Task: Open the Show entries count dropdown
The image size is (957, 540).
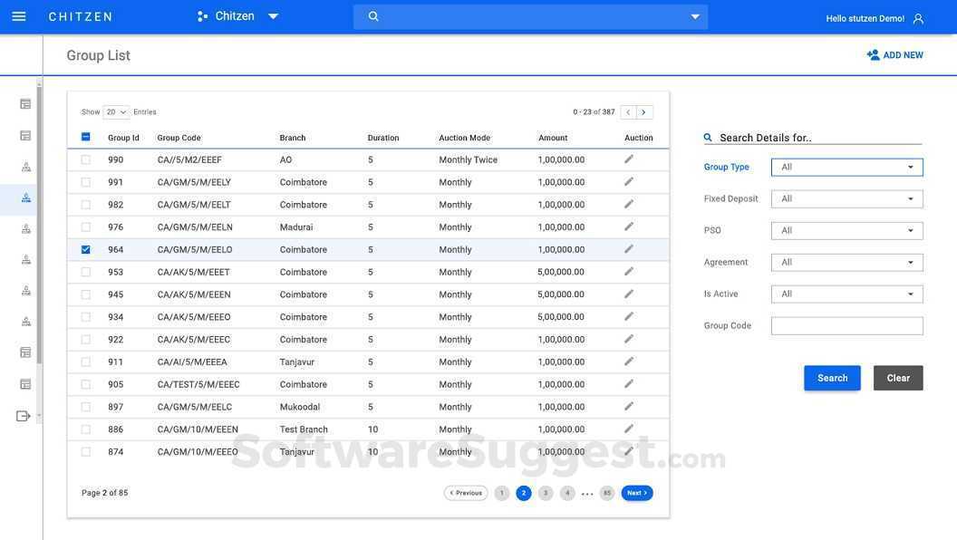Action: (116, 112)
